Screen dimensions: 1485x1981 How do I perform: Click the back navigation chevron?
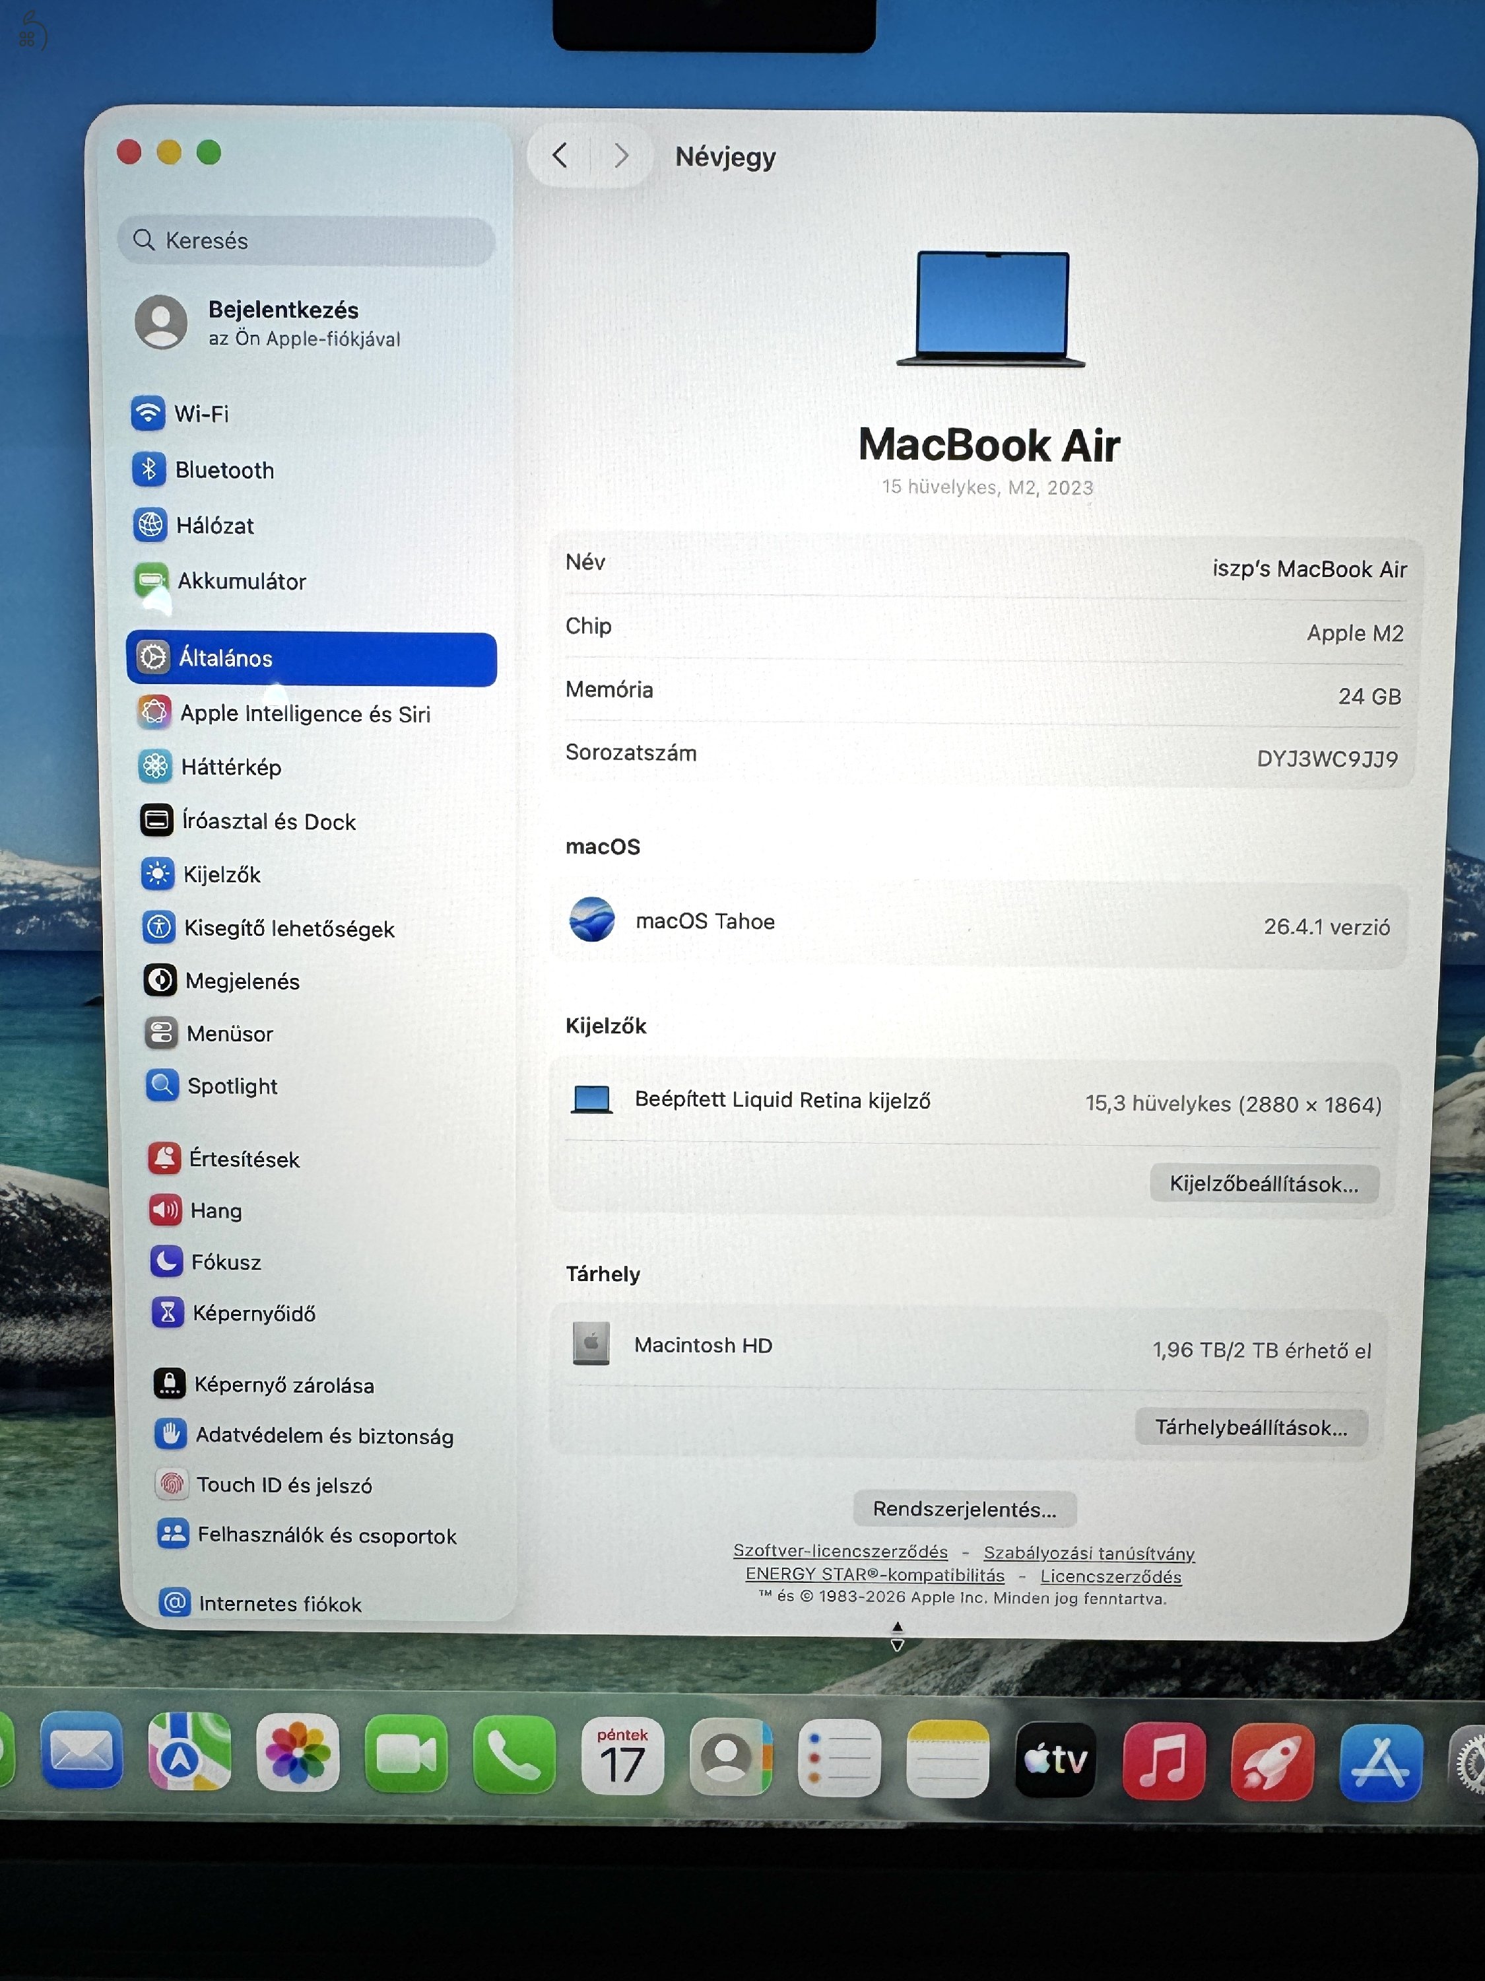(560, 156)
